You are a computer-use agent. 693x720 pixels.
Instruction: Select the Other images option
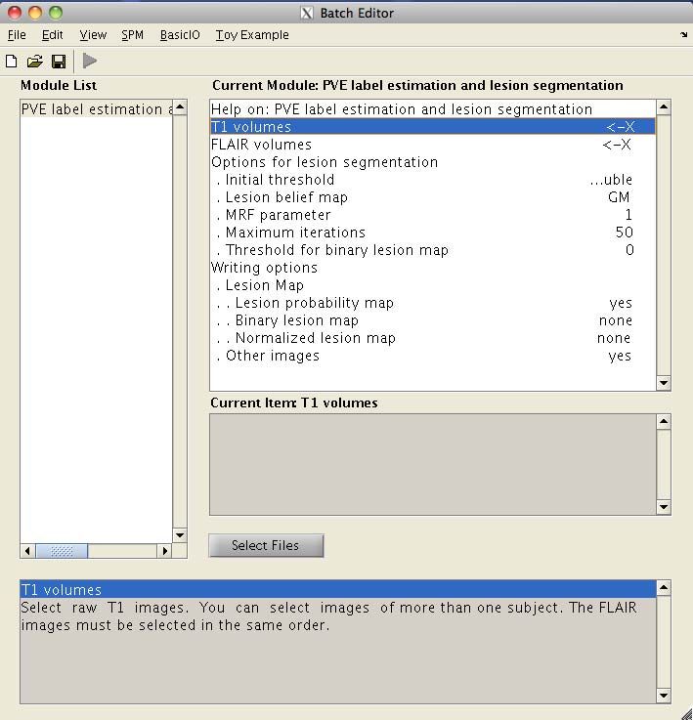(x=433, y=356)
